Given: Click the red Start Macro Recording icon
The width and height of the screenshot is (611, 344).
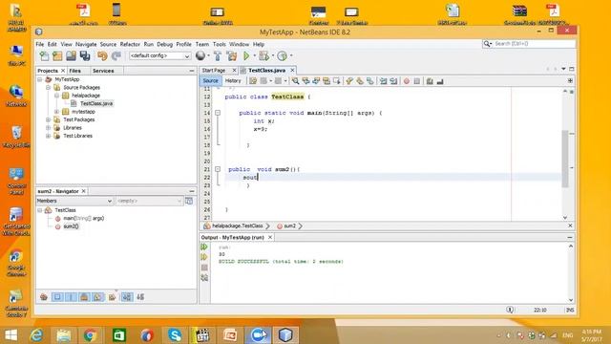Looking at the screenshot, I should click(x=407, y=80).
